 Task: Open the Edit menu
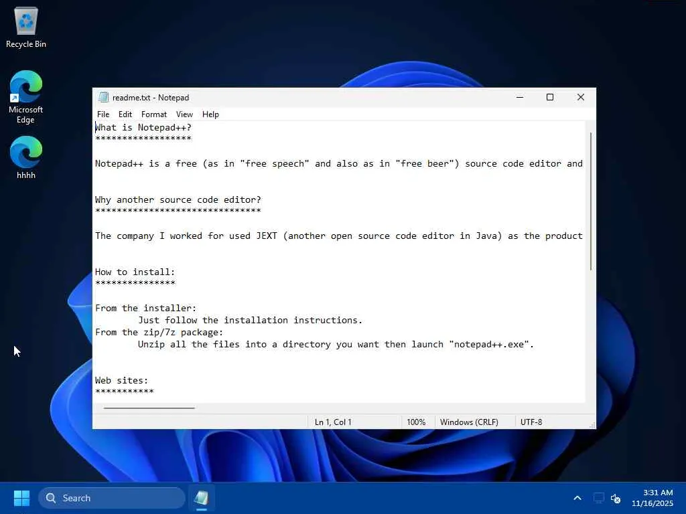point(125,114)
